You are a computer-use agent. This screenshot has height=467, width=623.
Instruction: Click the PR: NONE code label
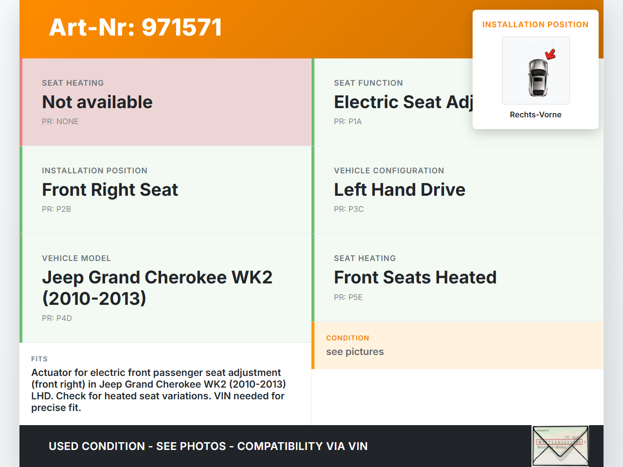point(60,121)
